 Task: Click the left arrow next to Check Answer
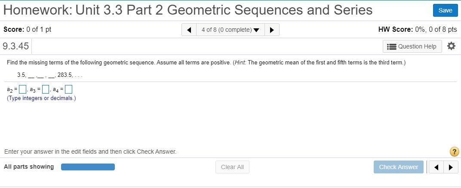tap(436, 167)
